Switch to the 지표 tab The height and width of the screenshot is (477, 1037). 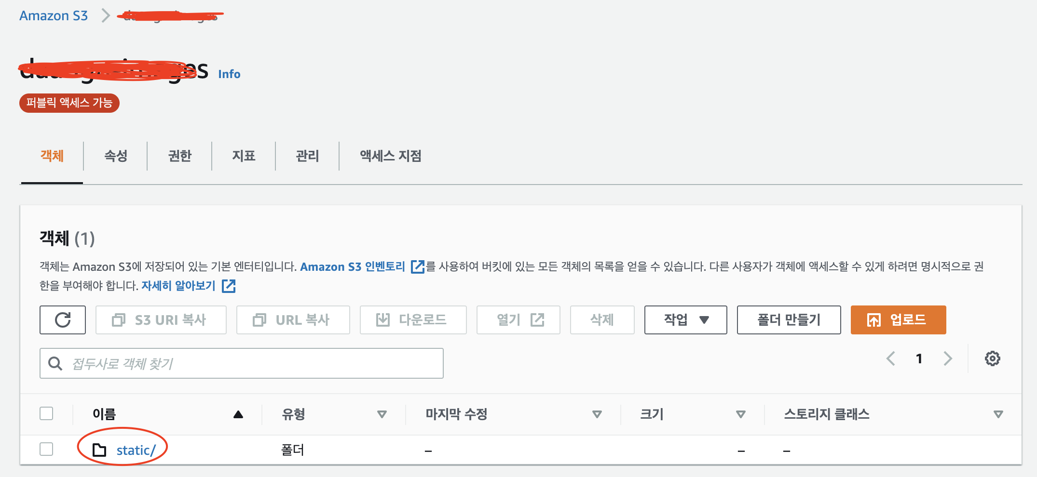(x=244, y=156)
